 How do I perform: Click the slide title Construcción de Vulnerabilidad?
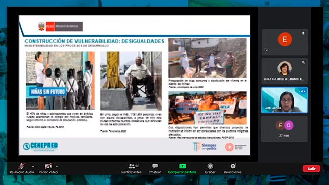coord(94,41)
